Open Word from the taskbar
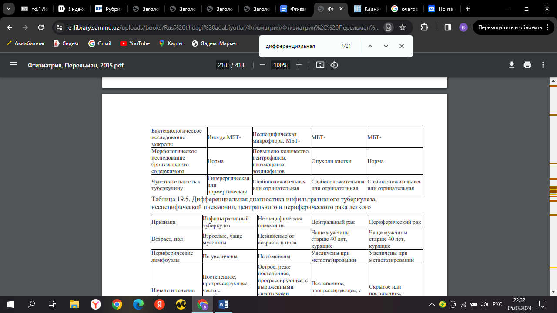 pyautogui.click(x=224, y=304)
